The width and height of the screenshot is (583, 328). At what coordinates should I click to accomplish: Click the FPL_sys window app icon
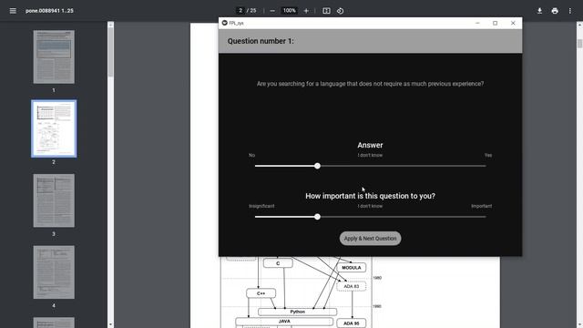[x=225, y=23]
